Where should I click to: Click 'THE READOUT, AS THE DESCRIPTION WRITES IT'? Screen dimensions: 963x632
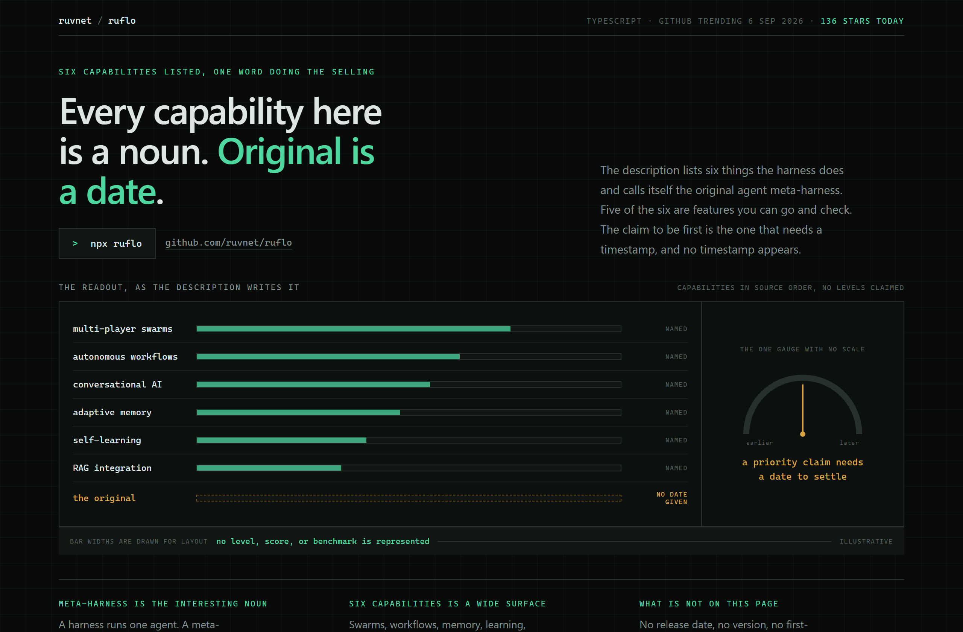pos(179,287)
